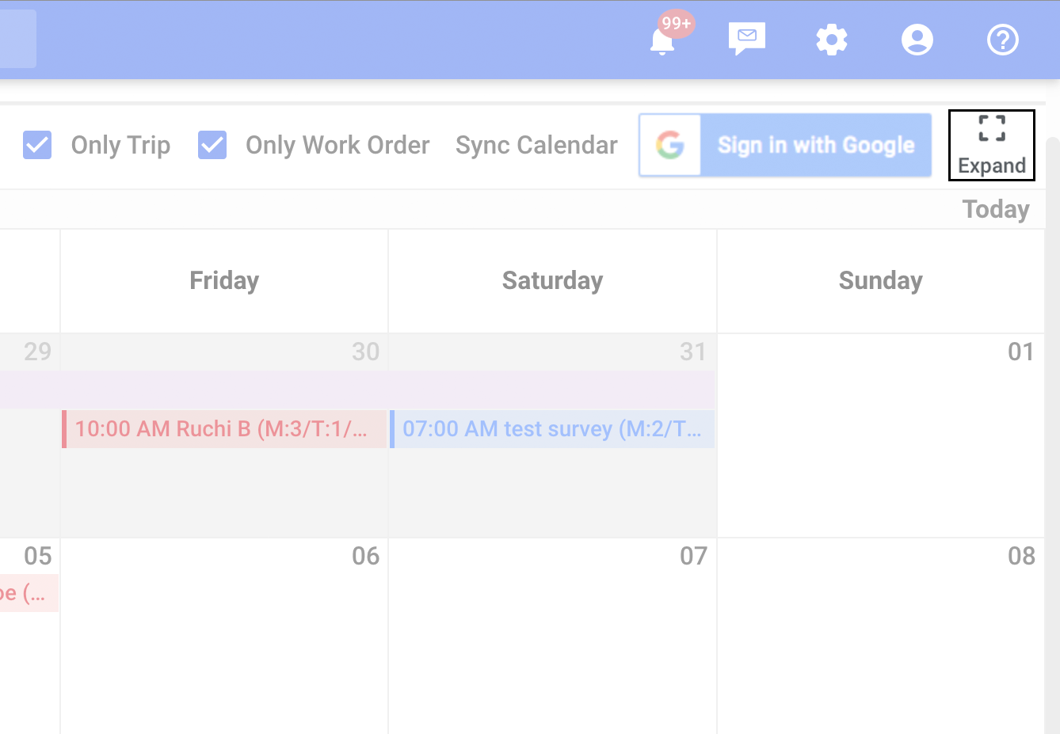Uncheck the Only Work Order checkbox
Image resolution: width=1060 pixels, height=734 pixels.
[212, 145]
